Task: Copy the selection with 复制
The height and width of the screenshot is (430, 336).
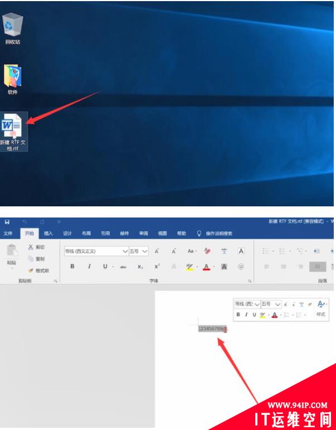Action: coord(36,259)
